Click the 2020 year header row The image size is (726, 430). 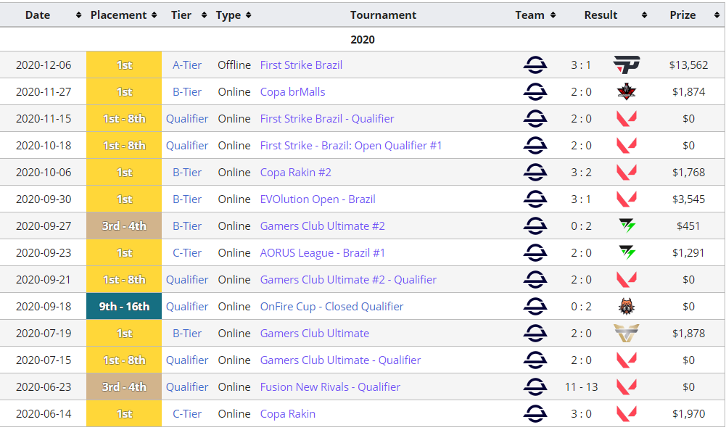click(x=363, y=39)
